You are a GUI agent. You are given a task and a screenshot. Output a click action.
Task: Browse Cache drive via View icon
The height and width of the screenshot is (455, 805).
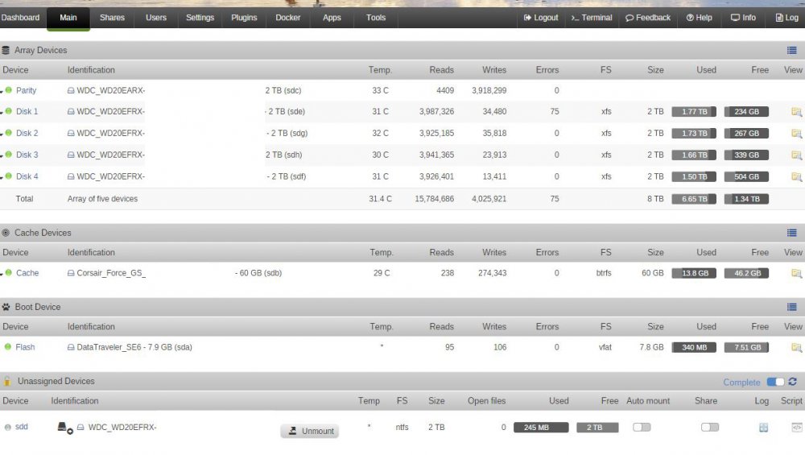796,273
